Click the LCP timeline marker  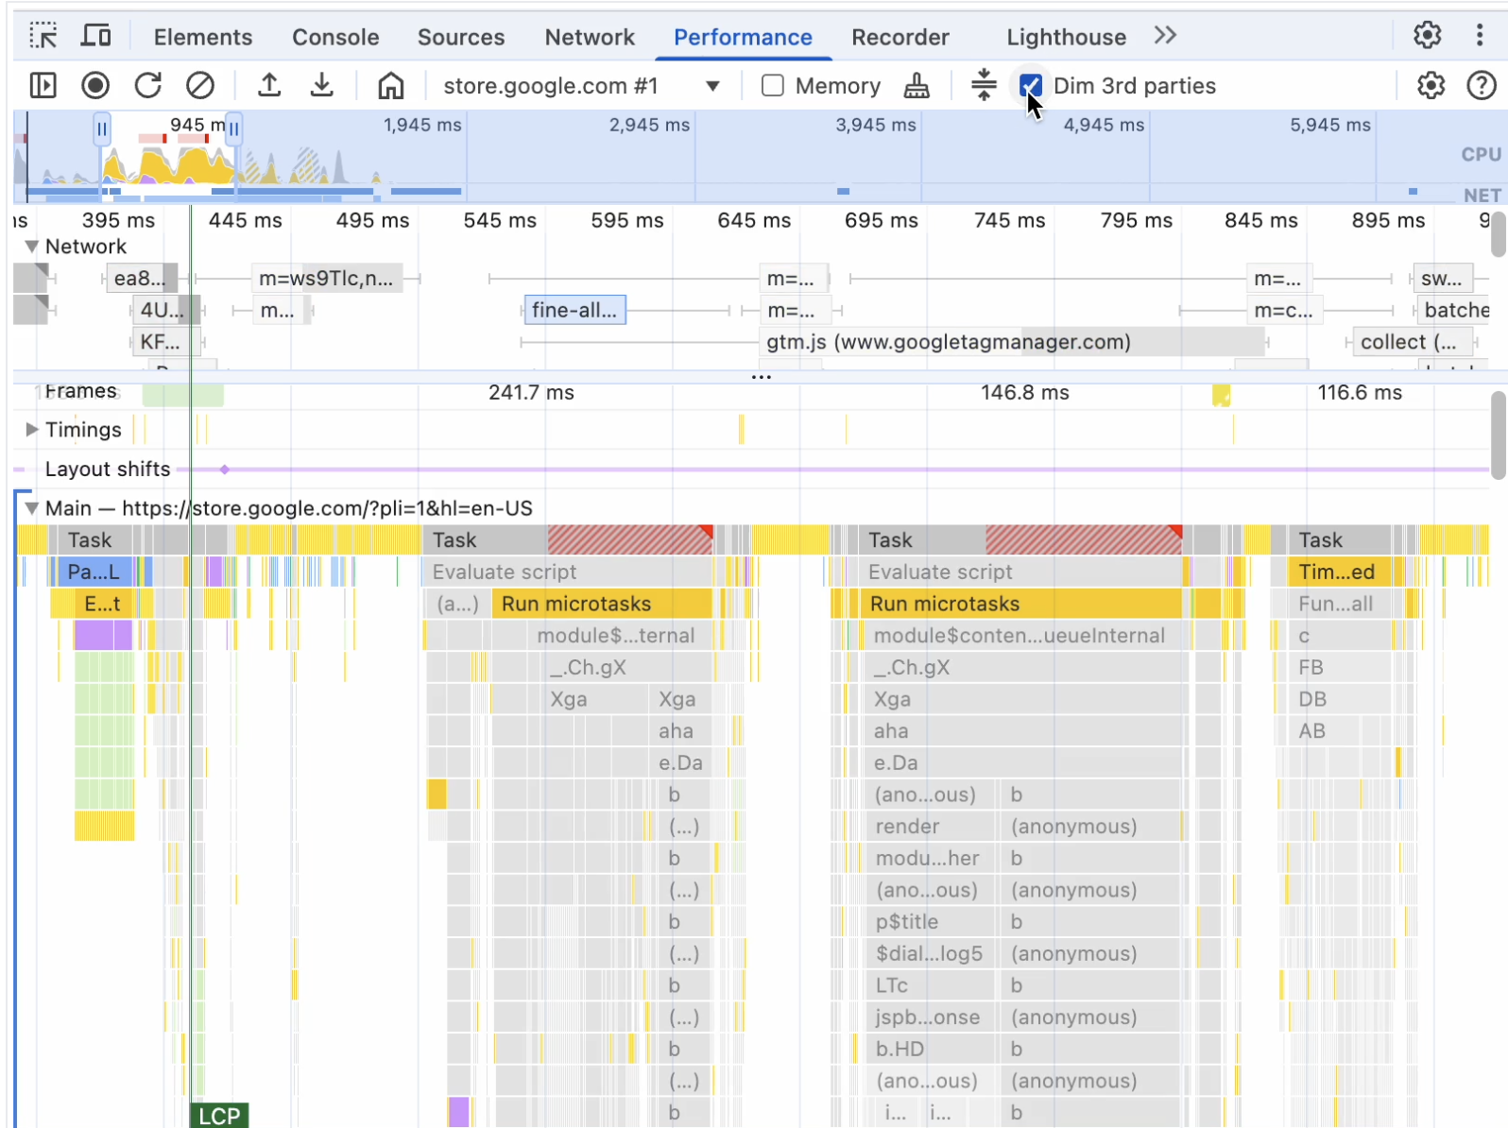coord(219,1116)
